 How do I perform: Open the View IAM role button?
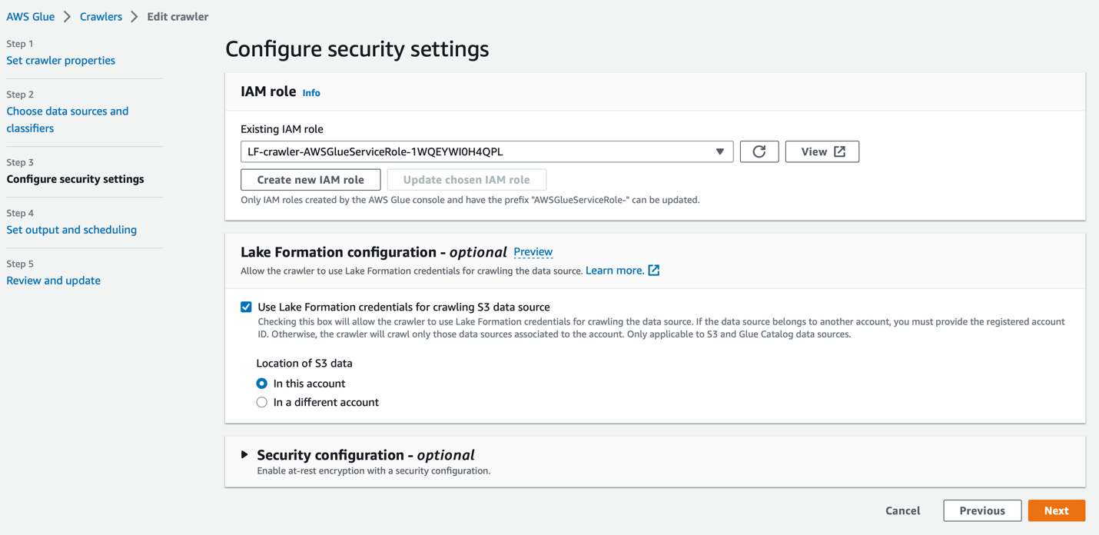822,151
